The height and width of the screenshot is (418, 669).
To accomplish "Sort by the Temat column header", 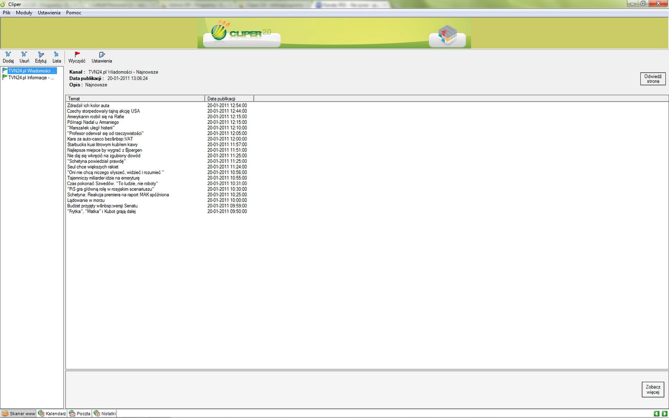I will pos(135,98).
